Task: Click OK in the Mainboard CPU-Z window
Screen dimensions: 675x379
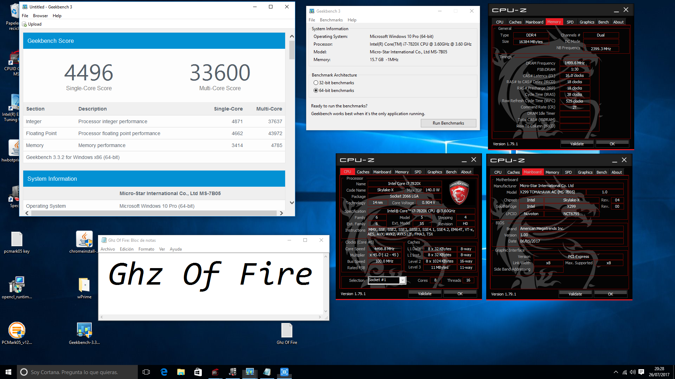Action: point(610,294)
